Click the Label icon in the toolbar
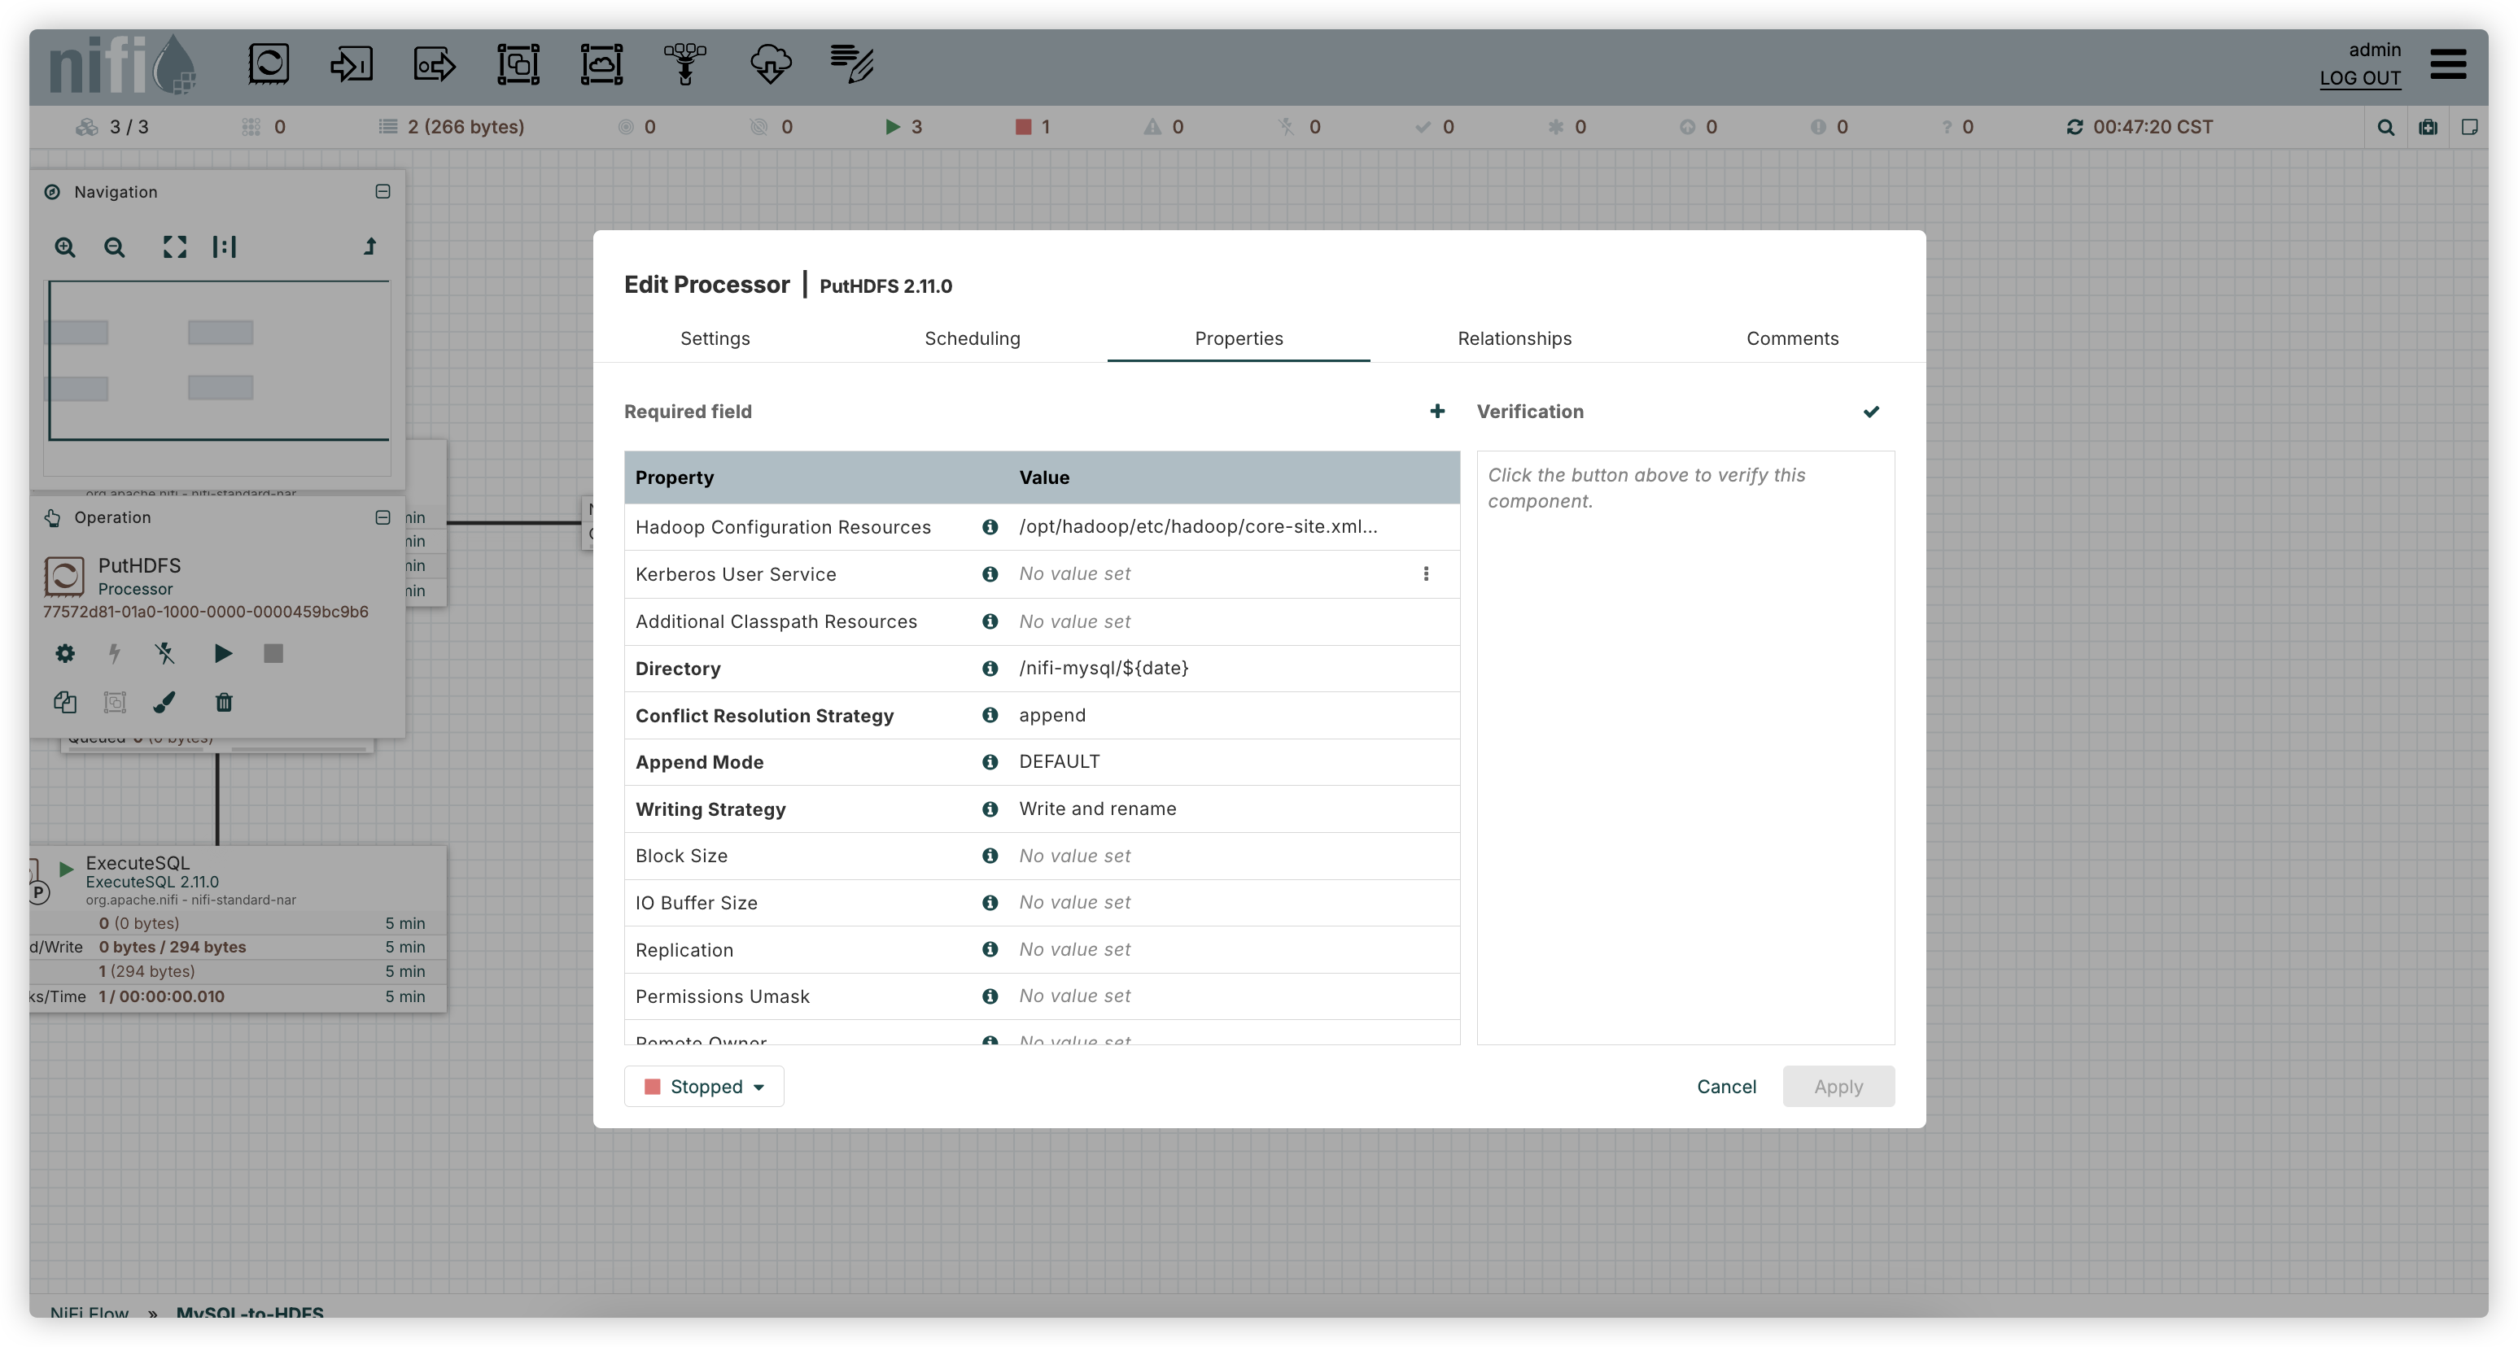This screenshot has width=2518, height=1347. (852, 64)
